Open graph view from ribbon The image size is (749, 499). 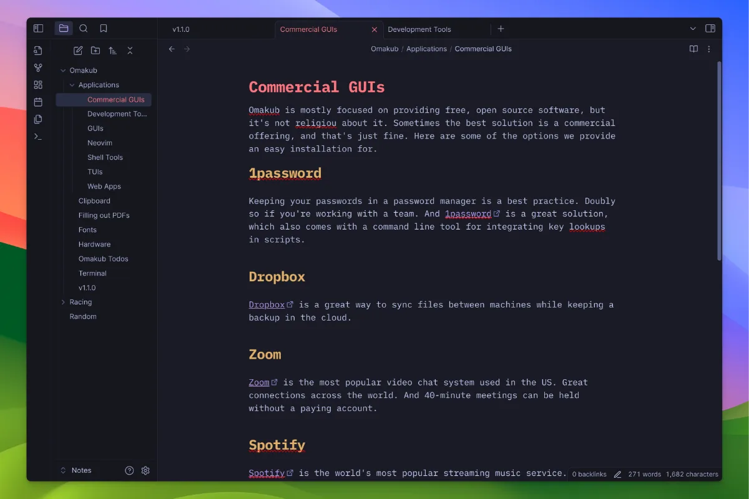[38, 68]
